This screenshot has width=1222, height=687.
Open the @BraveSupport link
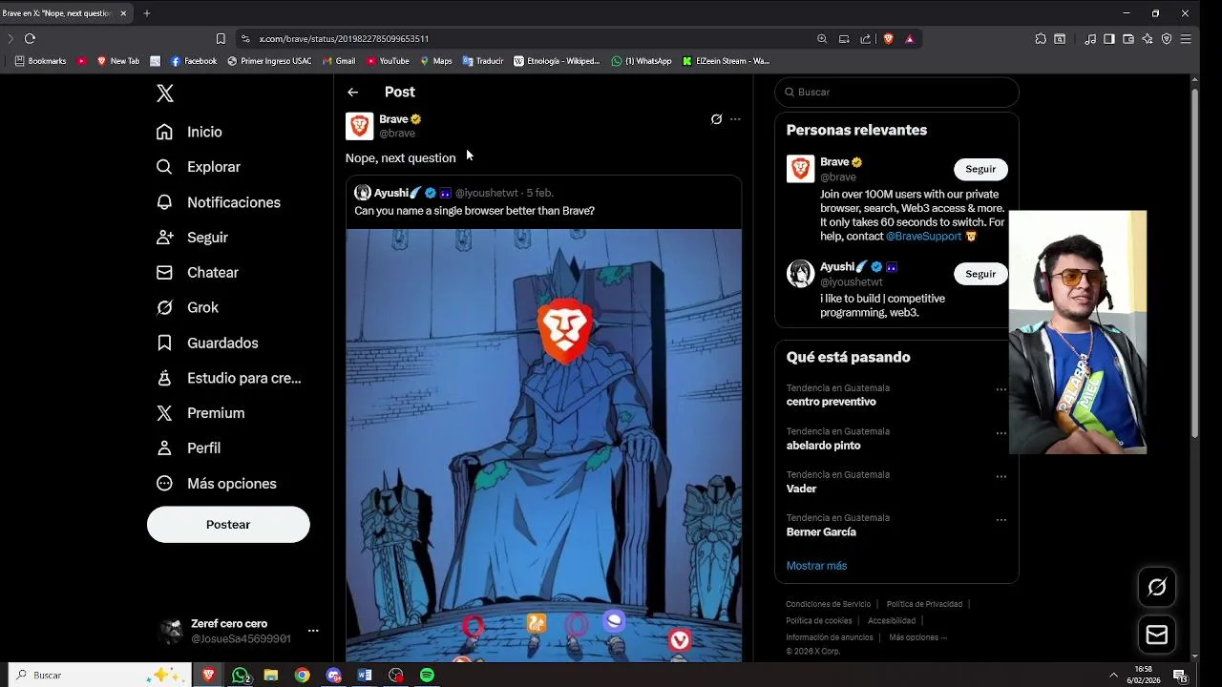[x=923, y=237]
